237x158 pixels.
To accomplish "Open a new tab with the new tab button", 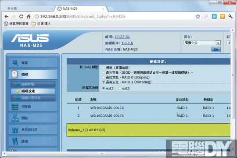I will pyautogui.click(x=111, y=9).
